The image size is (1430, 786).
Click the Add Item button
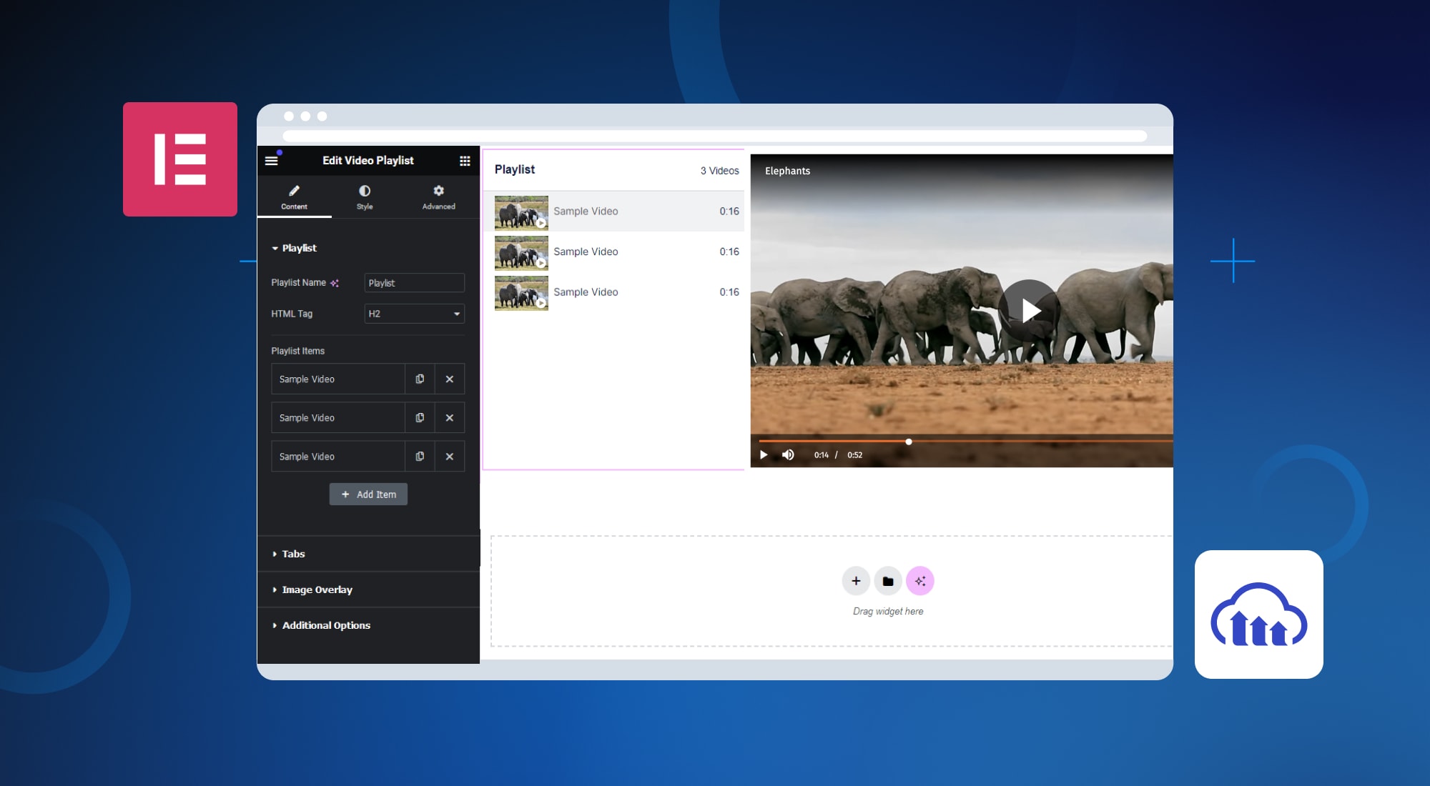coord(368,494)
